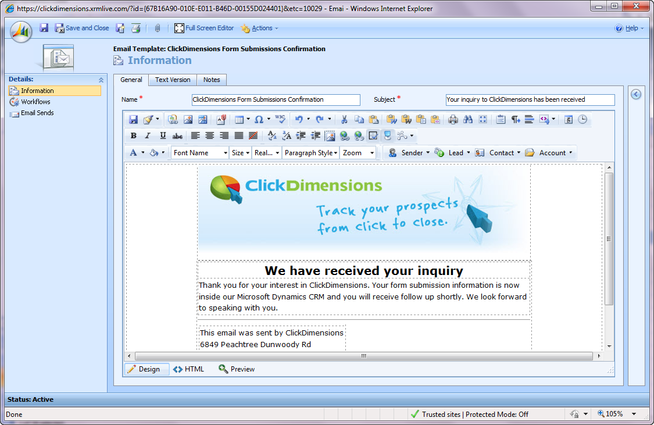654x425 pixels.
Task: Open the Zoom dropdown in the editor
Action: pos(358,153)
